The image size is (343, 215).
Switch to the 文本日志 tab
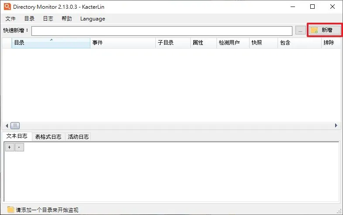[x=17, y=136]
